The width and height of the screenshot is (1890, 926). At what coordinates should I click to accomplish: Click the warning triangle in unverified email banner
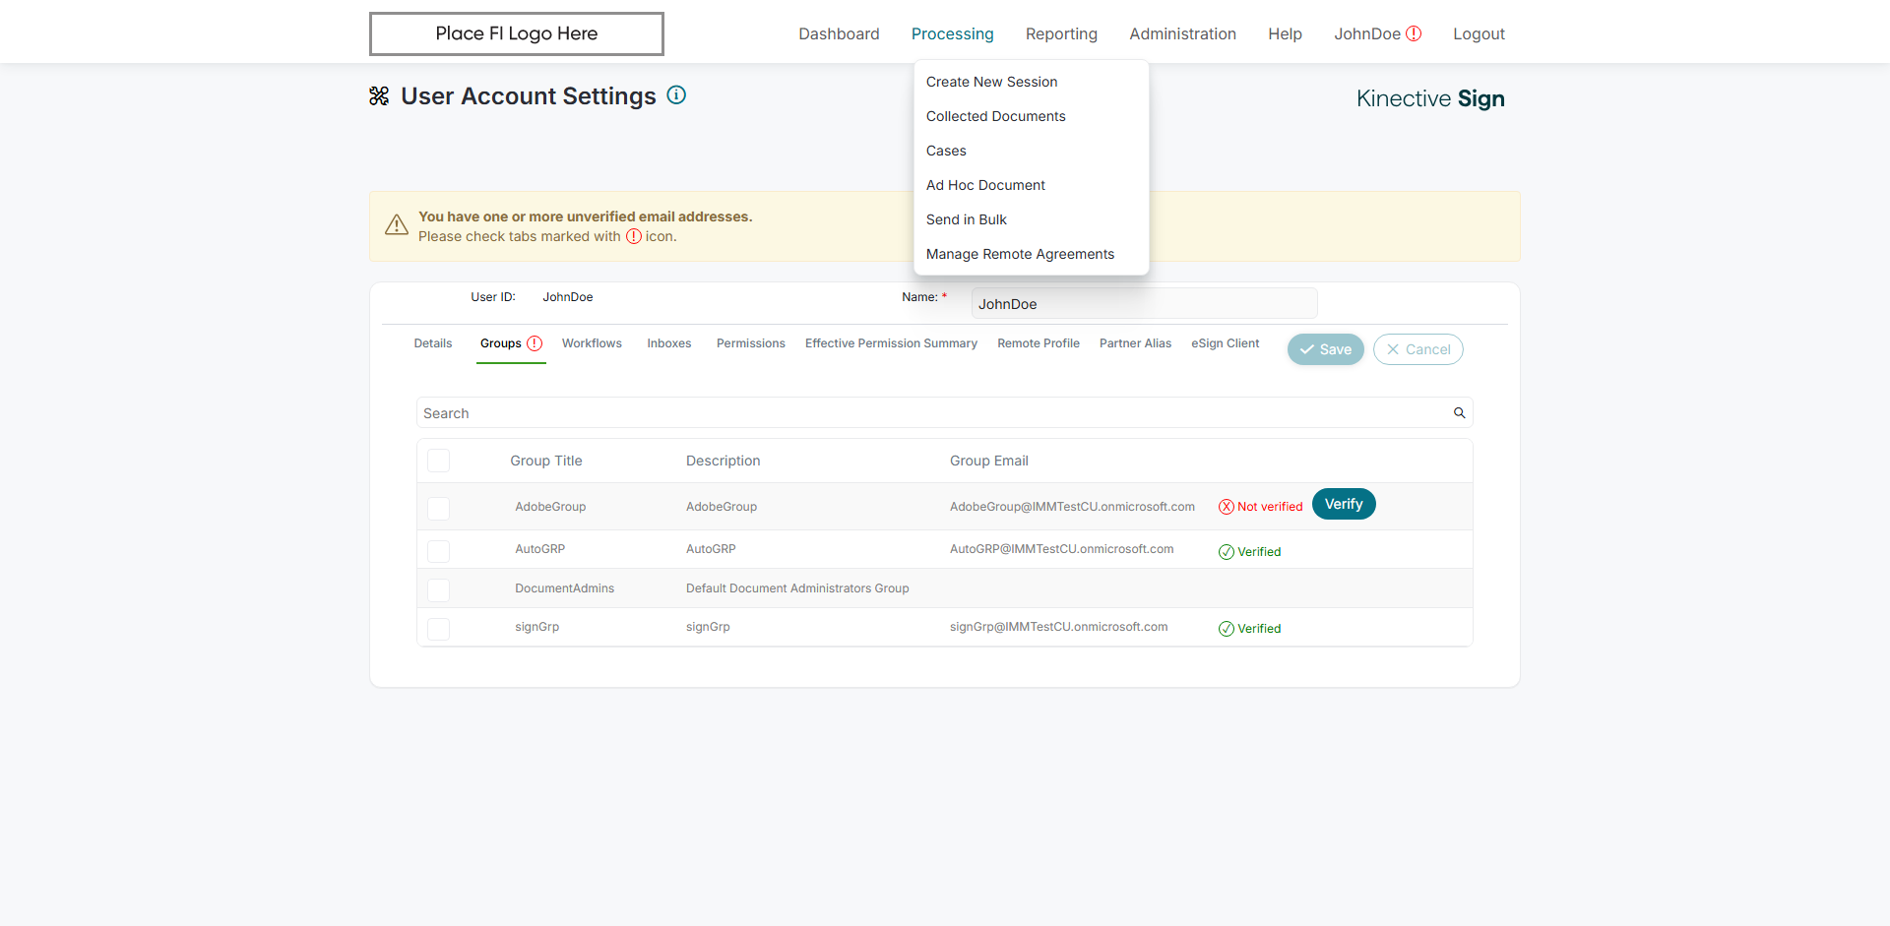(x=397, y=225)
